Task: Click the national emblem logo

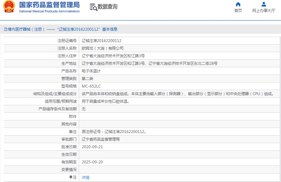Action: tap(9, 6)
